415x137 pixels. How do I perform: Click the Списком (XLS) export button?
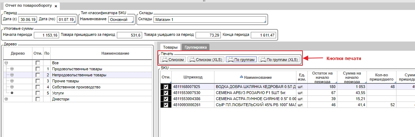206,60
